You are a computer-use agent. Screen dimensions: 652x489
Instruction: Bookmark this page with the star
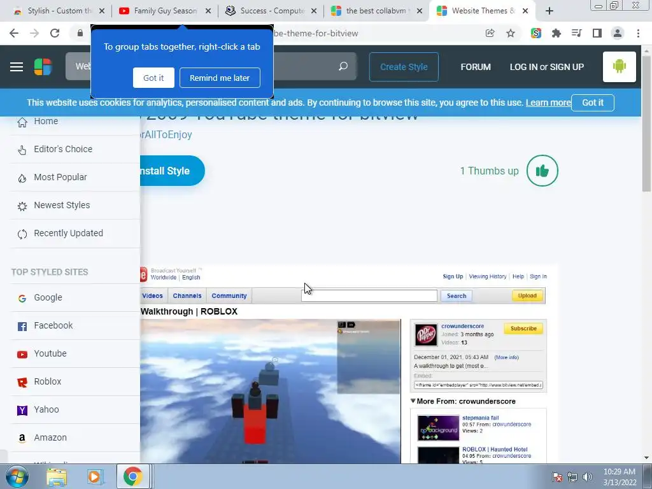[x=511, y=33]
